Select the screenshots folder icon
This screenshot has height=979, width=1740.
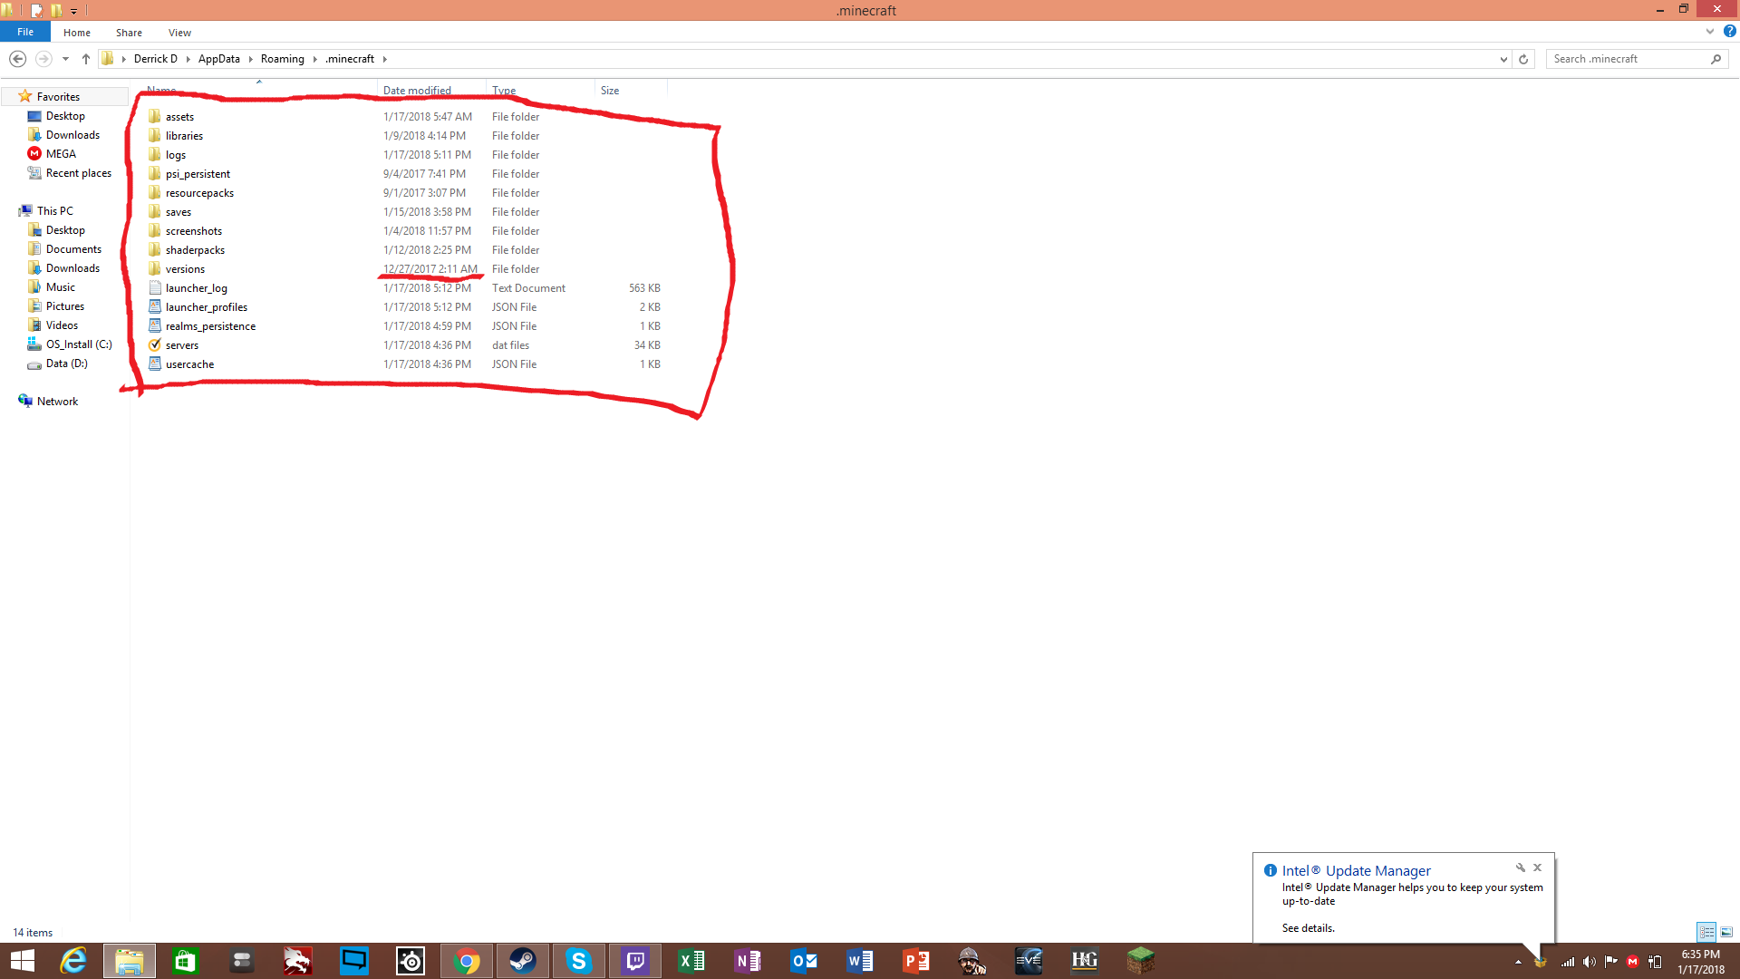click(155, 231)
